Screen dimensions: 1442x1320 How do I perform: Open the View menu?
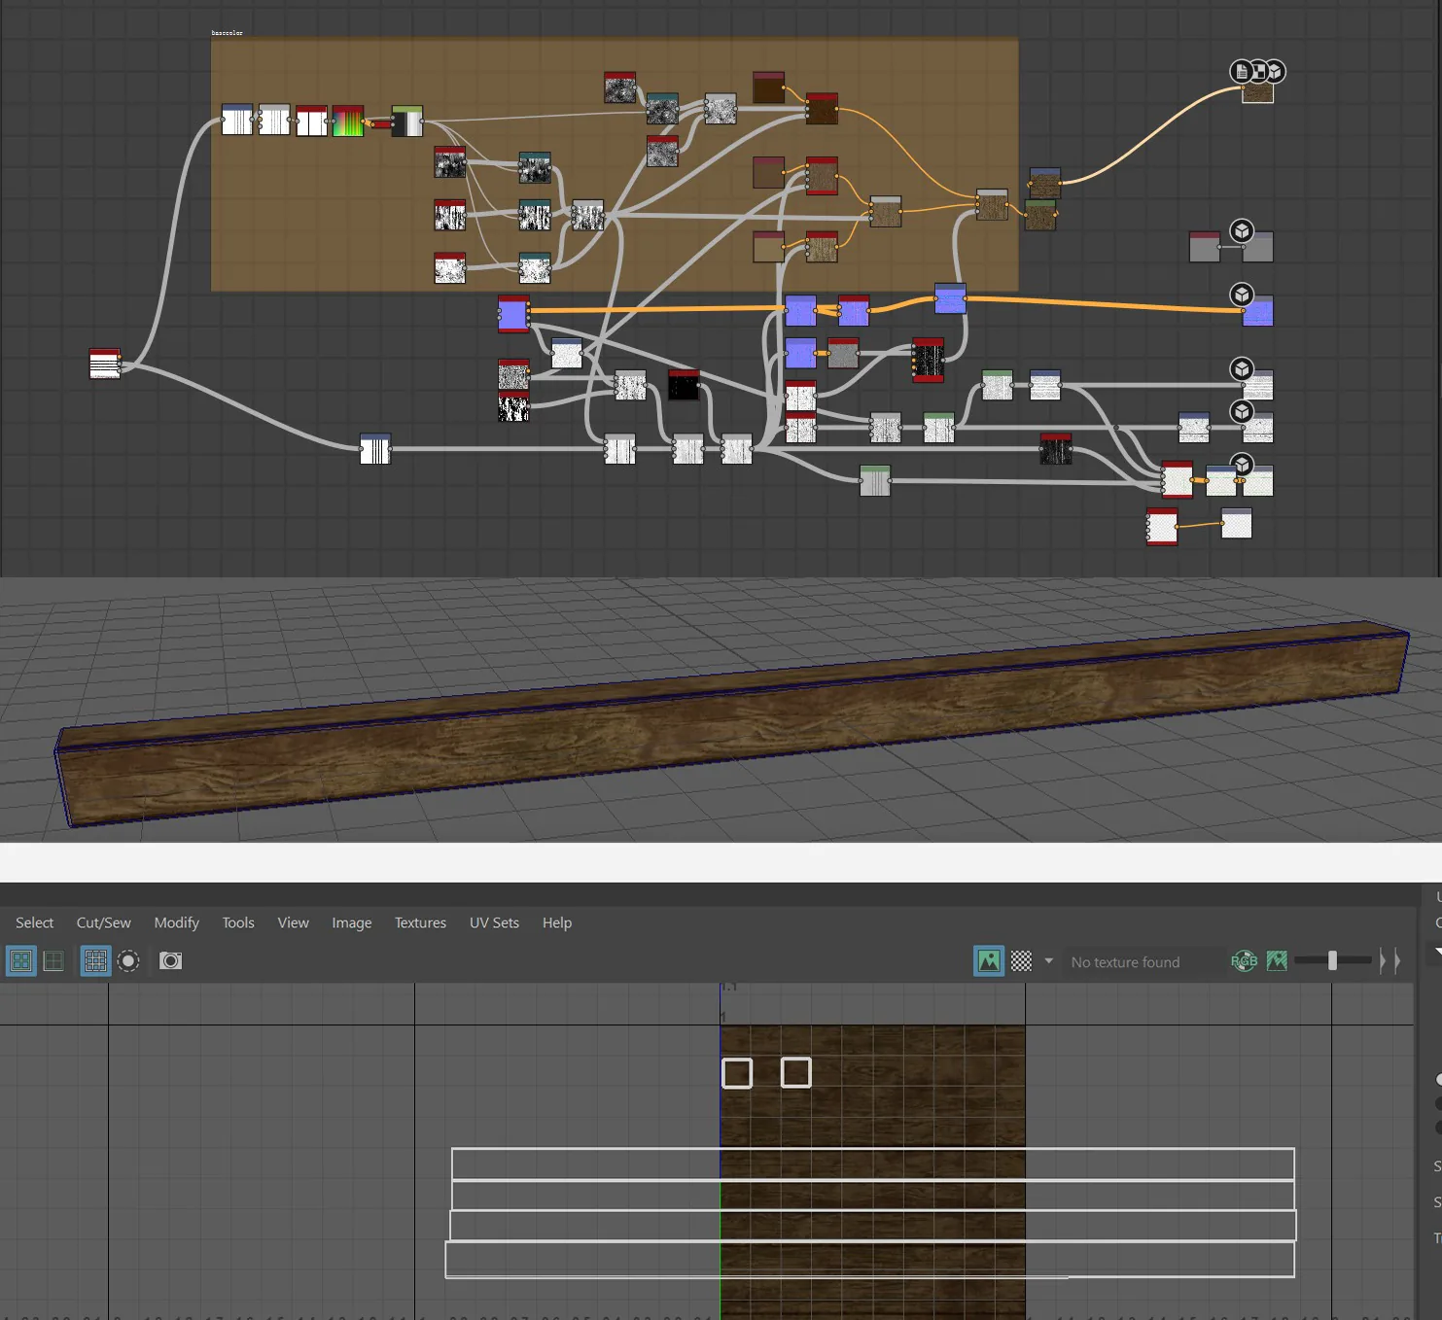click(293, 922)
